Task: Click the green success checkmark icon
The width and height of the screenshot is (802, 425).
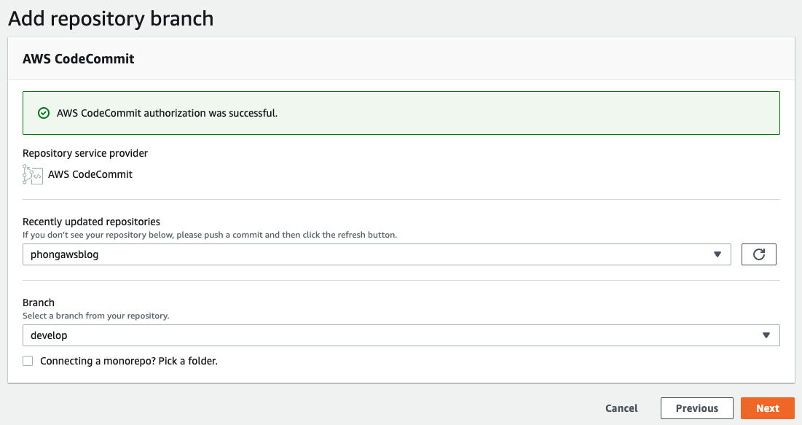Action: [x=44, y=113]
